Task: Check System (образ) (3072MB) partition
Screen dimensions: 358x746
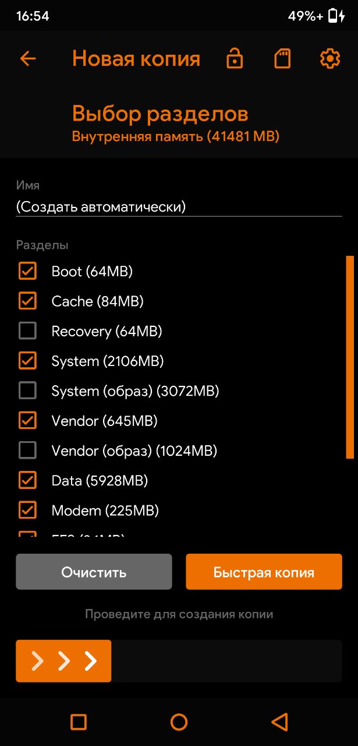Action: click(x=27, y=390)
